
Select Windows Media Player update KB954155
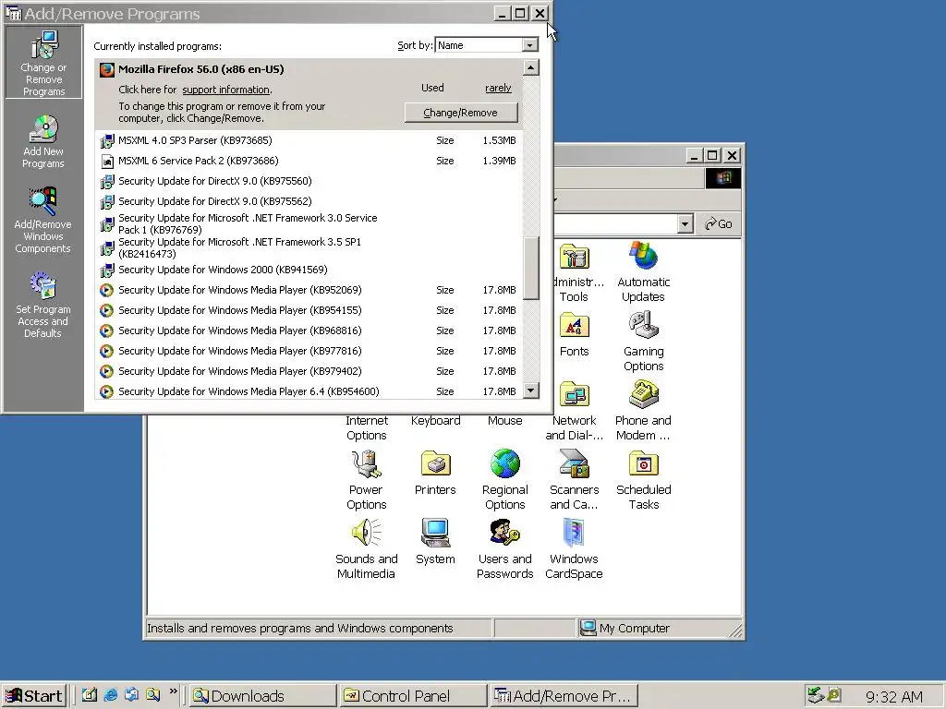[309, 310]
